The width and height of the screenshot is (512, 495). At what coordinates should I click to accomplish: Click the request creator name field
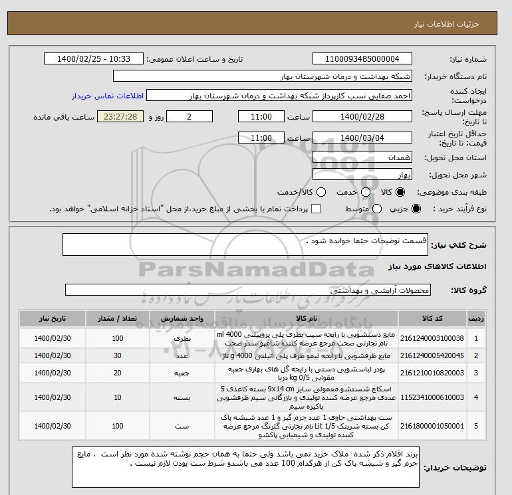click(279, 95)
